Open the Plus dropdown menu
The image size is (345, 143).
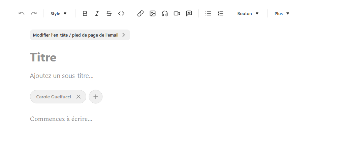click(x=282, y=13)
